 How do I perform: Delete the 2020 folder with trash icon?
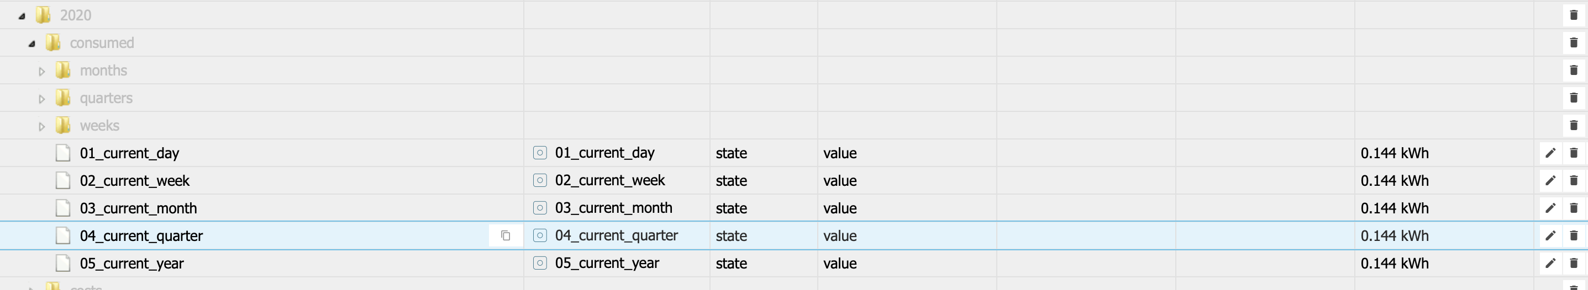1573,15
